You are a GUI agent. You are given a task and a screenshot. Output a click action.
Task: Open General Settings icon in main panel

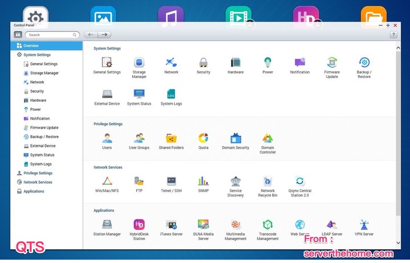pyautogui.click(x=107, y=63)
